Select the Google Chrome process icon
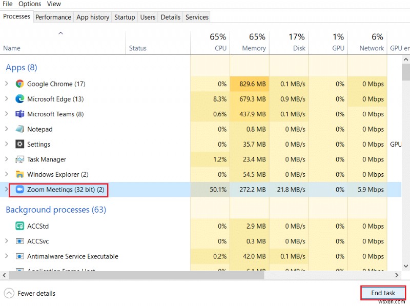The image size is (410, 306). coord(19,84)
